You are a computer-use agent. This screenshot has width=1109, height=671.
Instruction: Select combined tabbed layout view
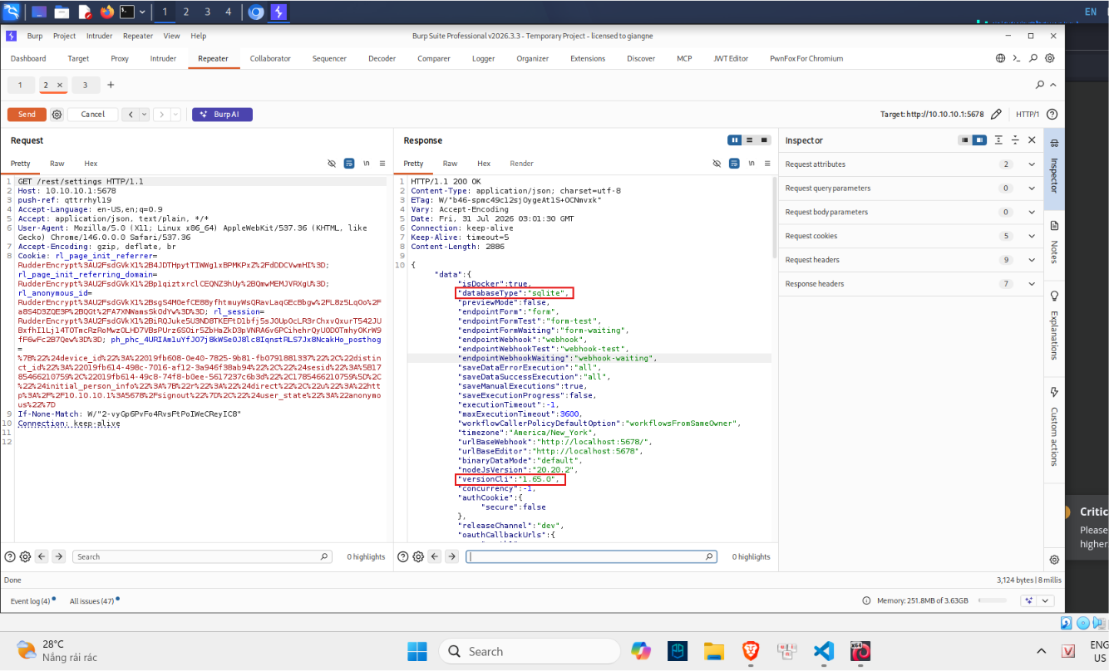(762, 140)
